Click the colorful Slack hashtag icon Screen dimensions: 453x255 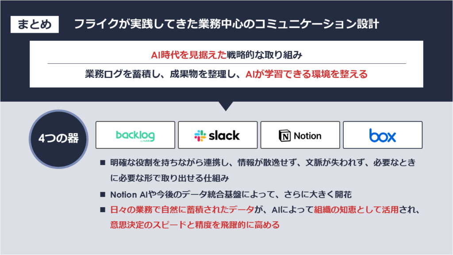coord(200,135)
